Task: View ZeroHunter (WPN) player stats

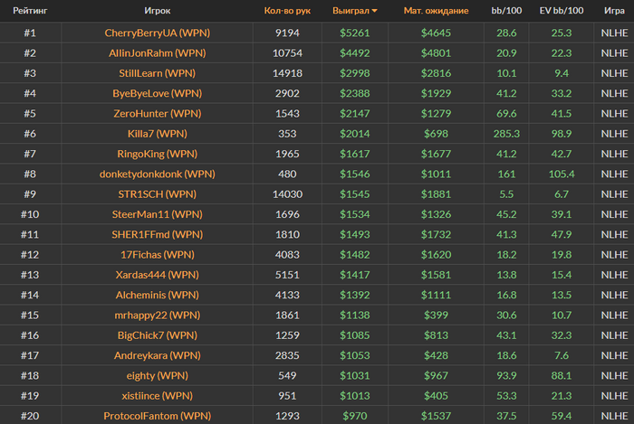Action: pyautogui.click(x=158, y=113)
